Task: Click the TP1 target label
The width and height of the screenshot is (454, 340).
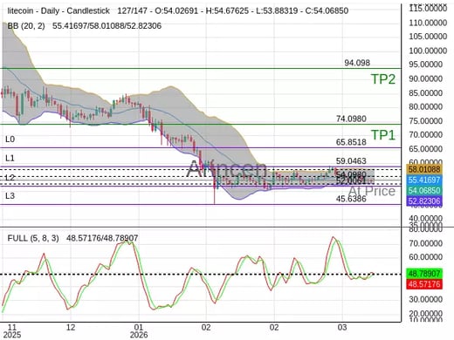Action: pyautogui.click(x=383, y=135)
